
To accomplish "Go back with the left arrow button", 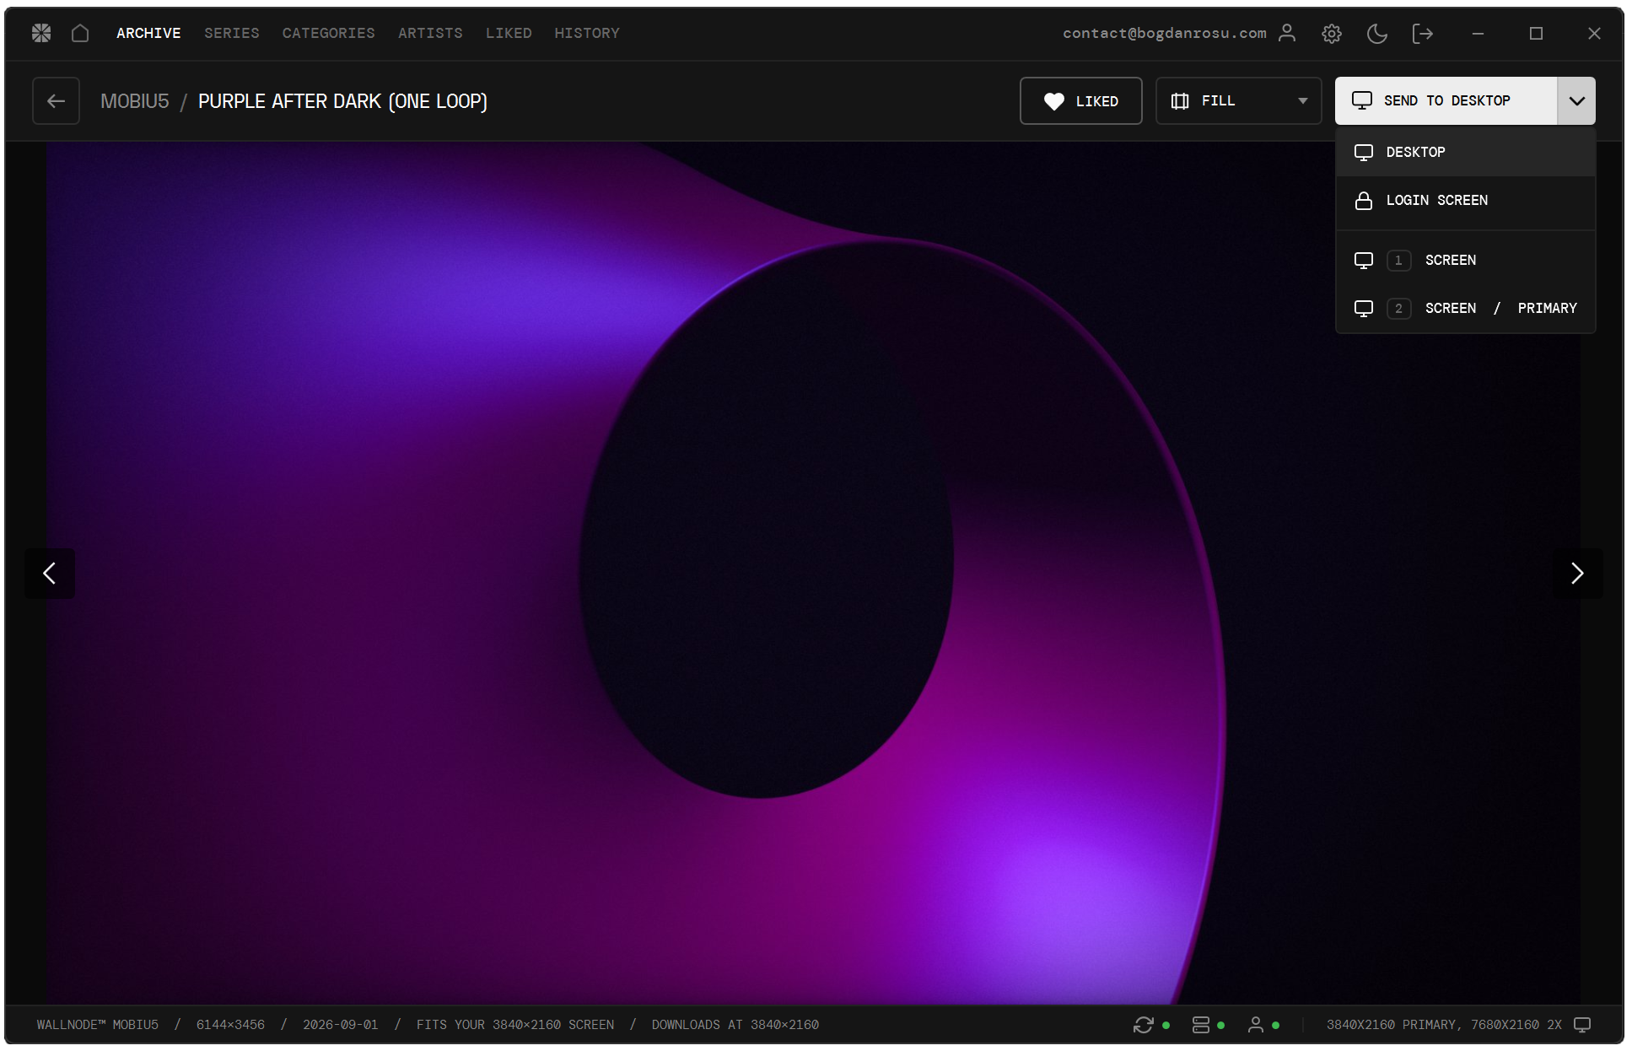I will click(x=56, y=101).
